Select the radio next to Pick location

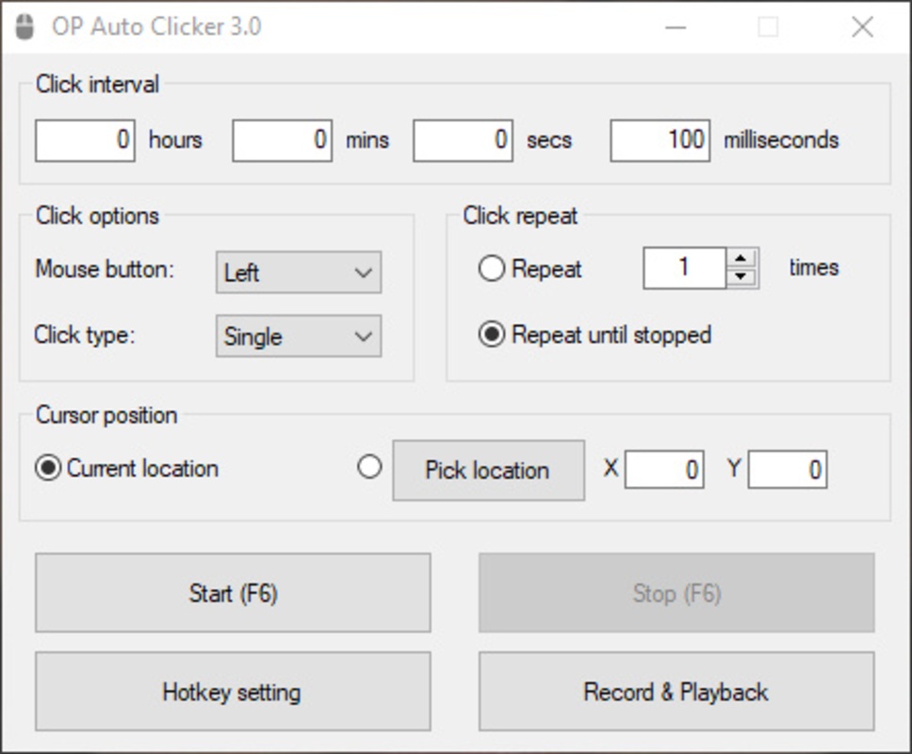pos(369,467)
